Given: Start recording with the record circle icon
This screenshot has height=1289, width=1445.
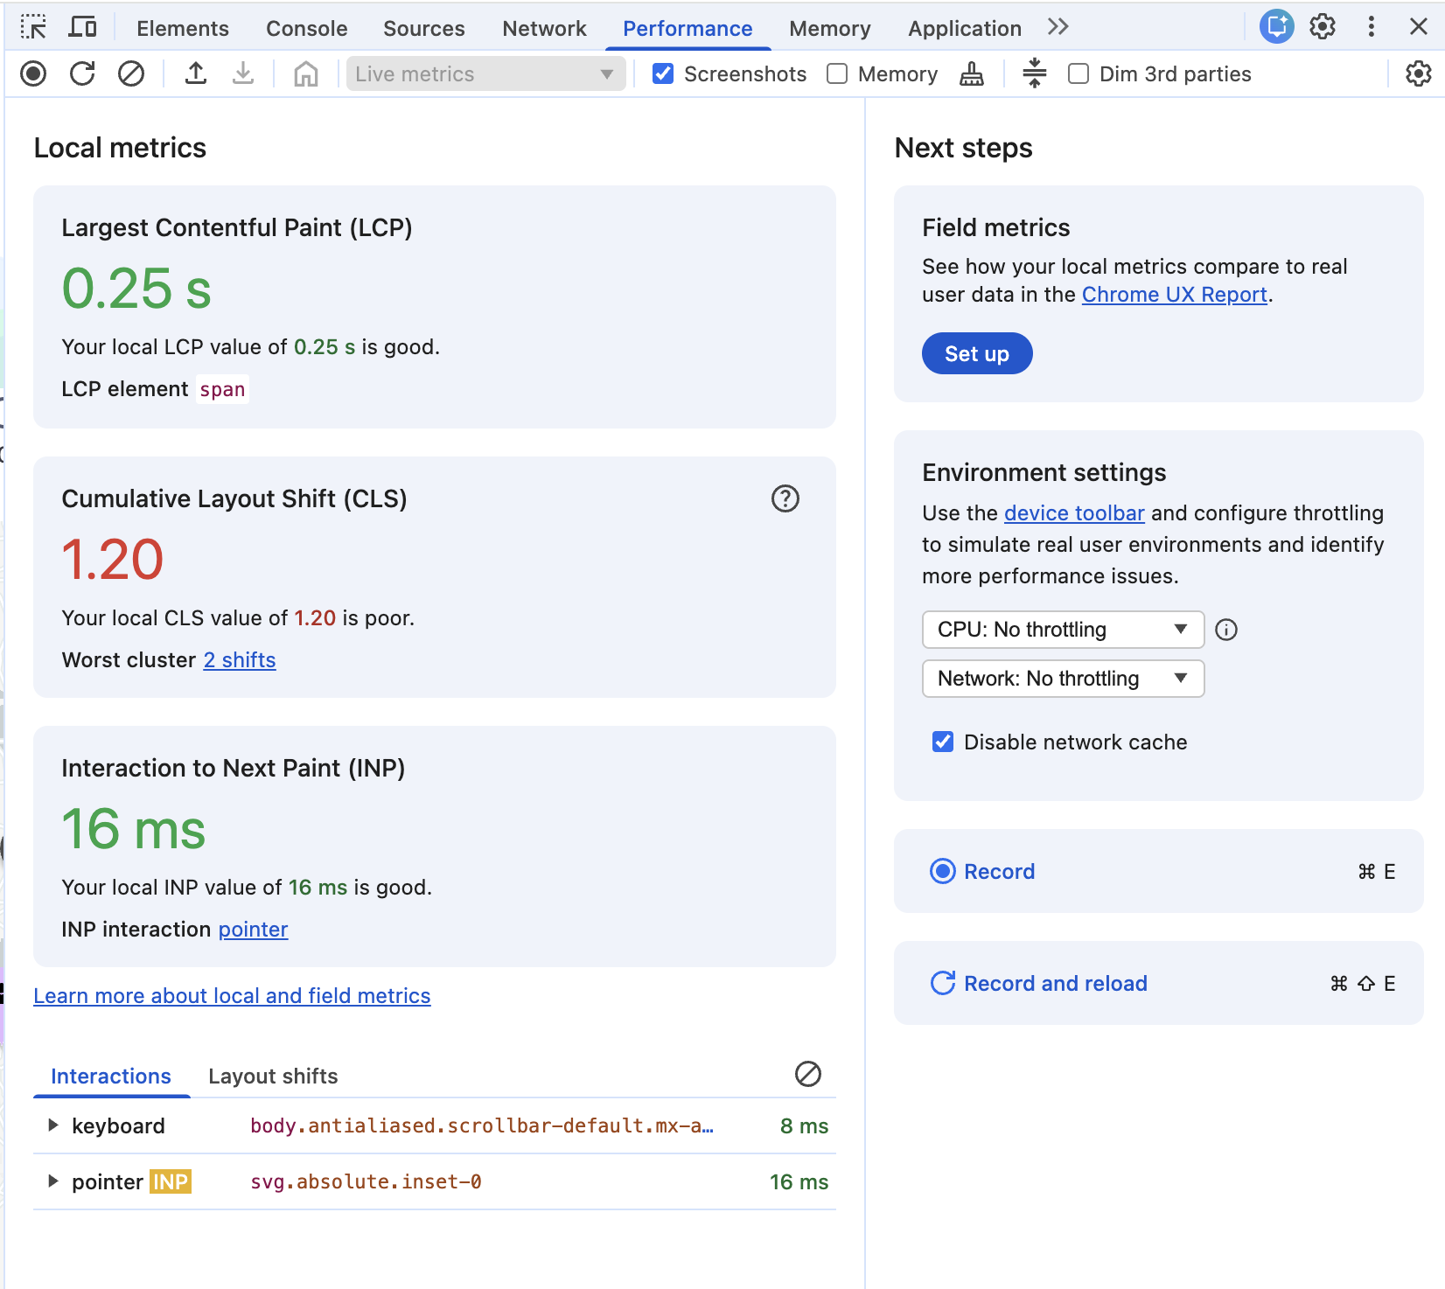Looking at the screenshot, I should [33, 74].
